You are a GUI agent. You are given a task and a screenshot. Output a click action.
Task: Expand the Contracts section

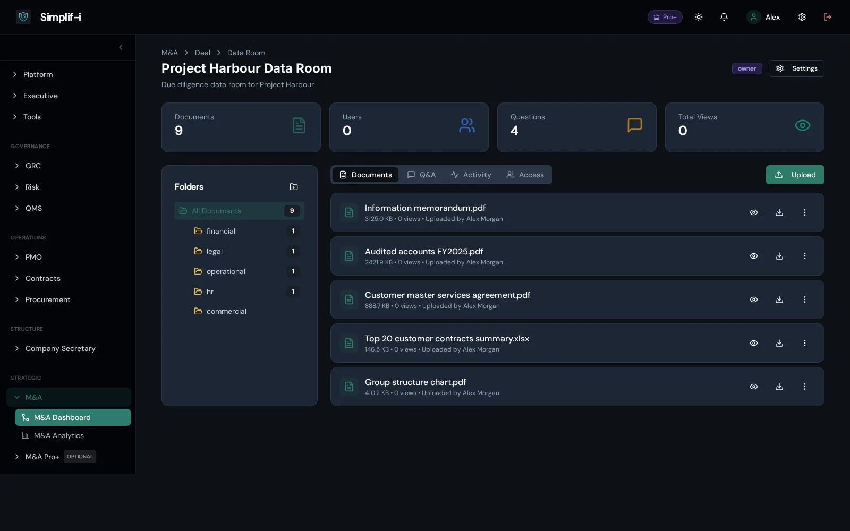[x=67, y=278]
